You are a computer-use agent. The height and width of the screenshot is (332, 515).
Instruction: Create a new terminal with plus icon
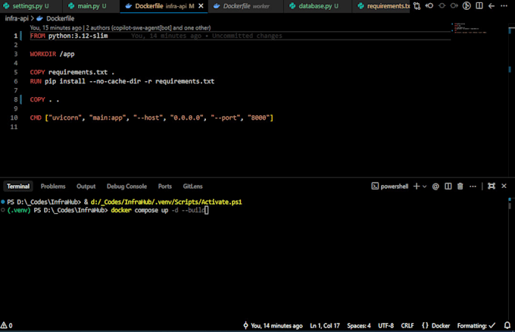pyautogui.click(x=417, y=186)
